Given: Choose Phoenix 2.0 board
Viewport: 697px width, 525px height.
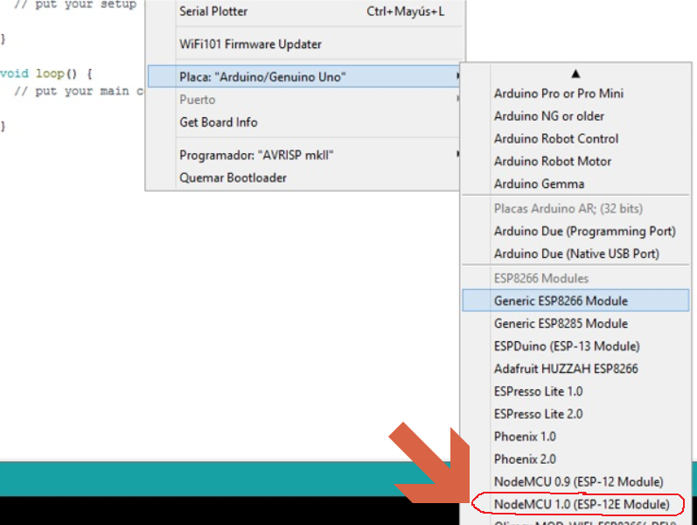Looking at the screenshot, I should [x=575, y=459].
